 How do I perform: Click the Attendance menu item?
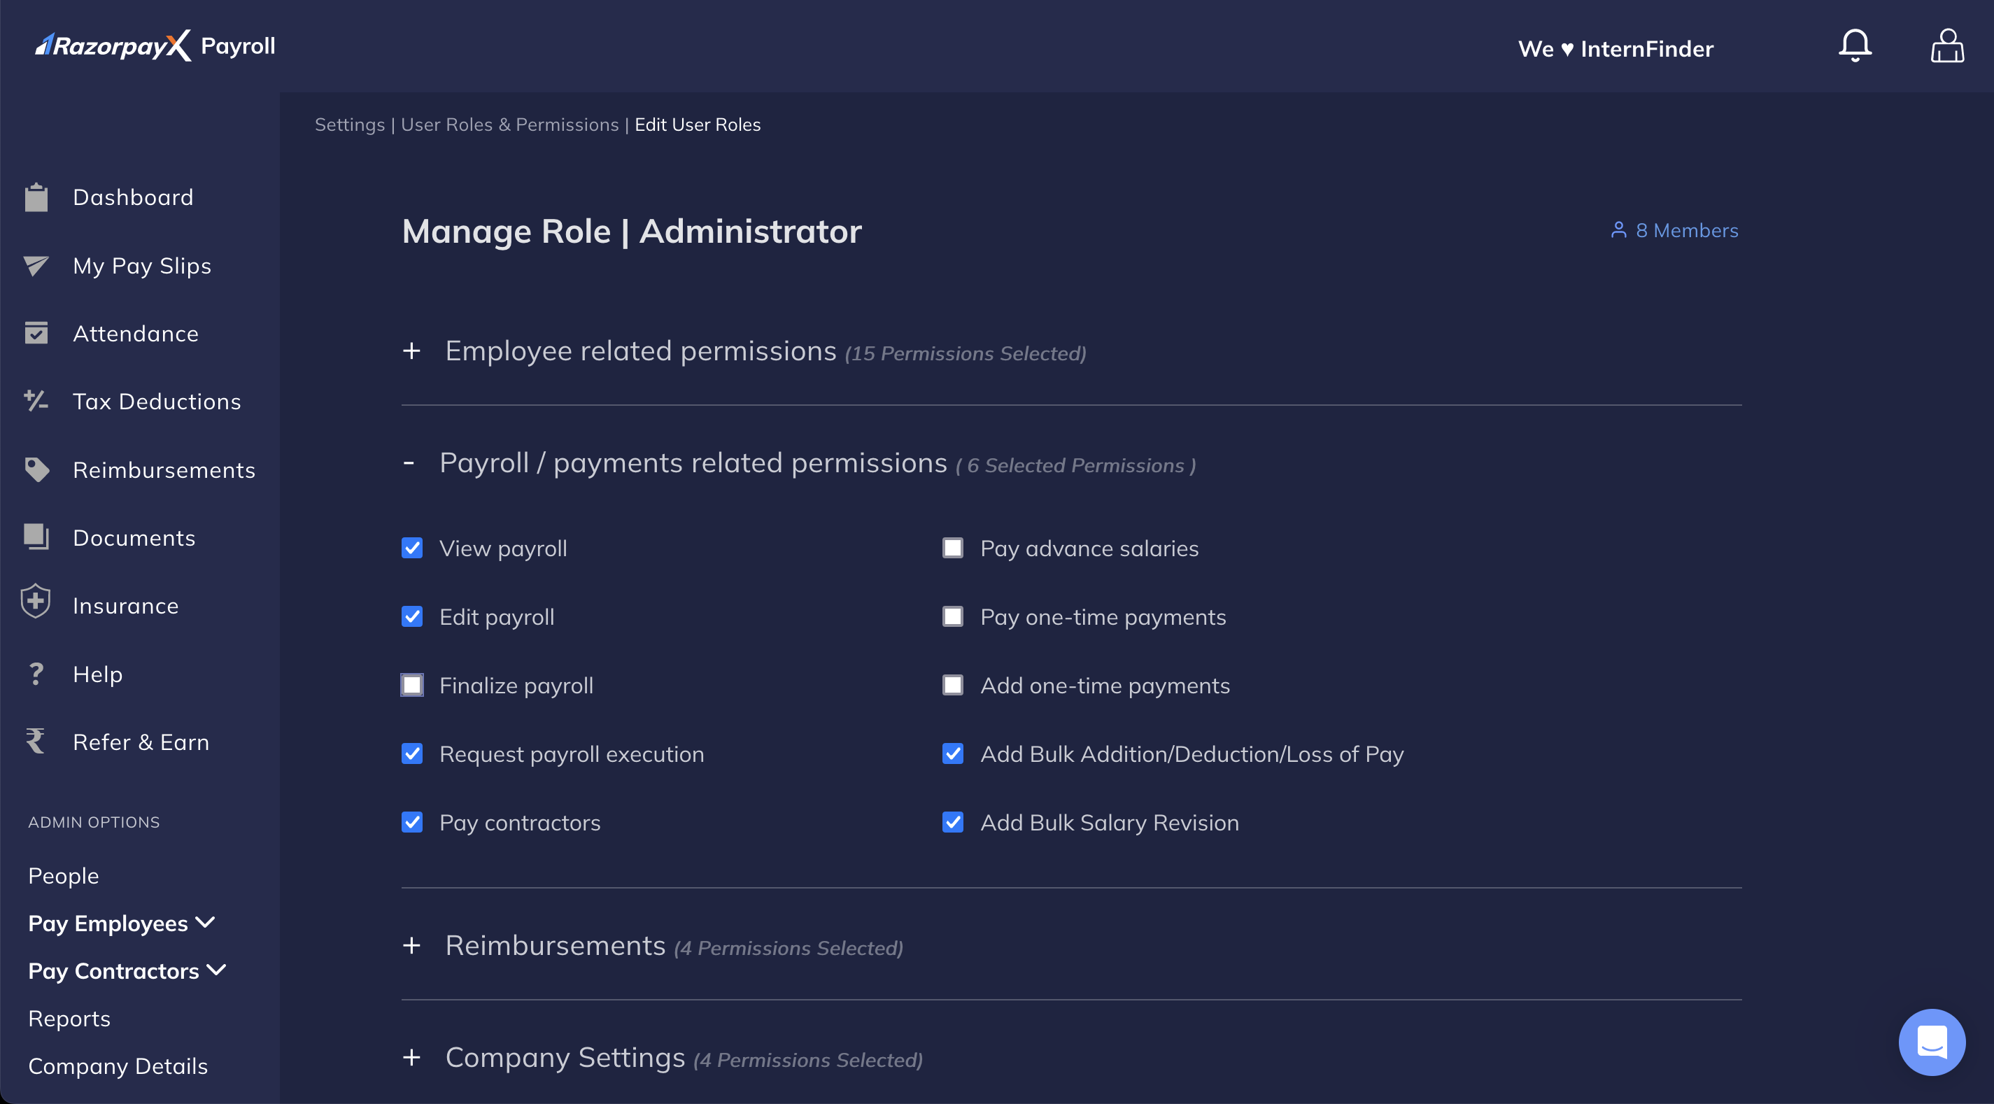pyautogui.click(x=136, y=333)
